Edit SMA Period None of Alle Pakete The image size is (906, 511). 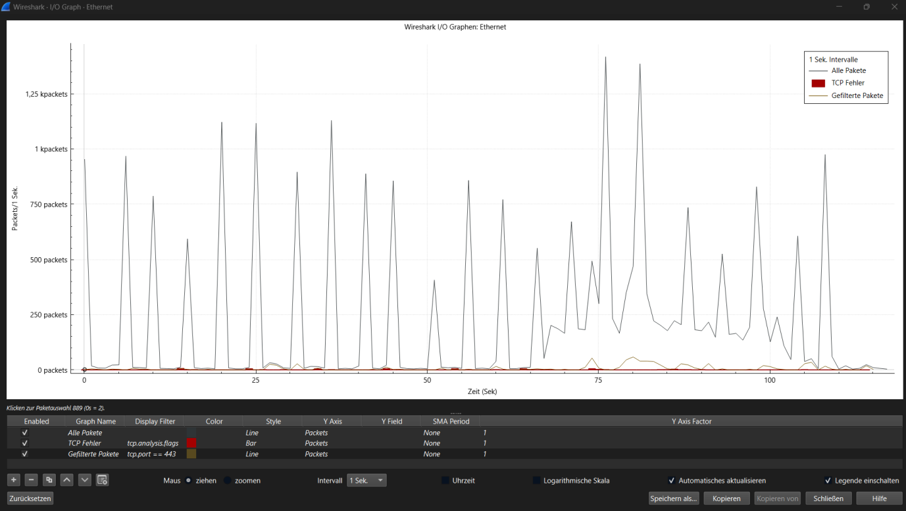coord(451,433)
